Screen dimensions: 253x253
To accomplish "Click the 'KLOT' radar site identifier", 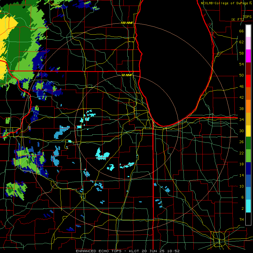I will pyautogui.click(x=134, y=251).
